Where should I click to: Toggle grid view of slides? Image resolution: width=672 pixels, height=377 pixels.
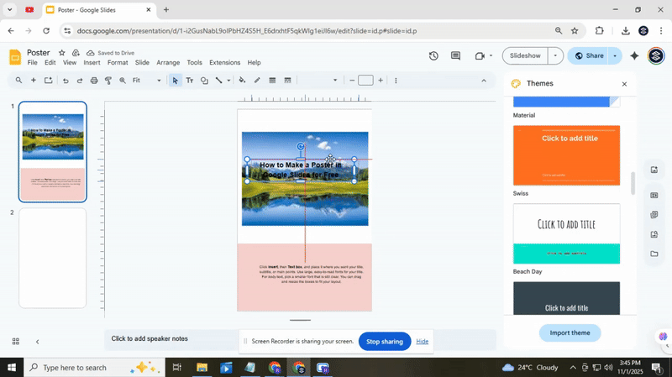coord(15,342)
